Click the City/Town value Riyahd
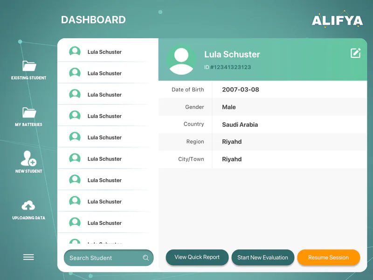Viewport: 373px width, 280px height. (232, 159)
